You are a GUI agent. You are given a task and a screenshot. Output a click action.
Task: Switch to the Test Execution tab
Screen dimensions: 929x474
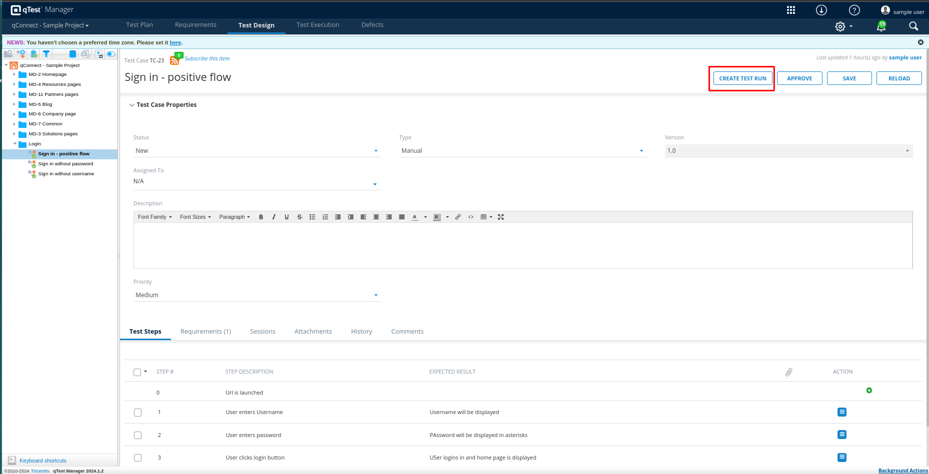point(317,25)
